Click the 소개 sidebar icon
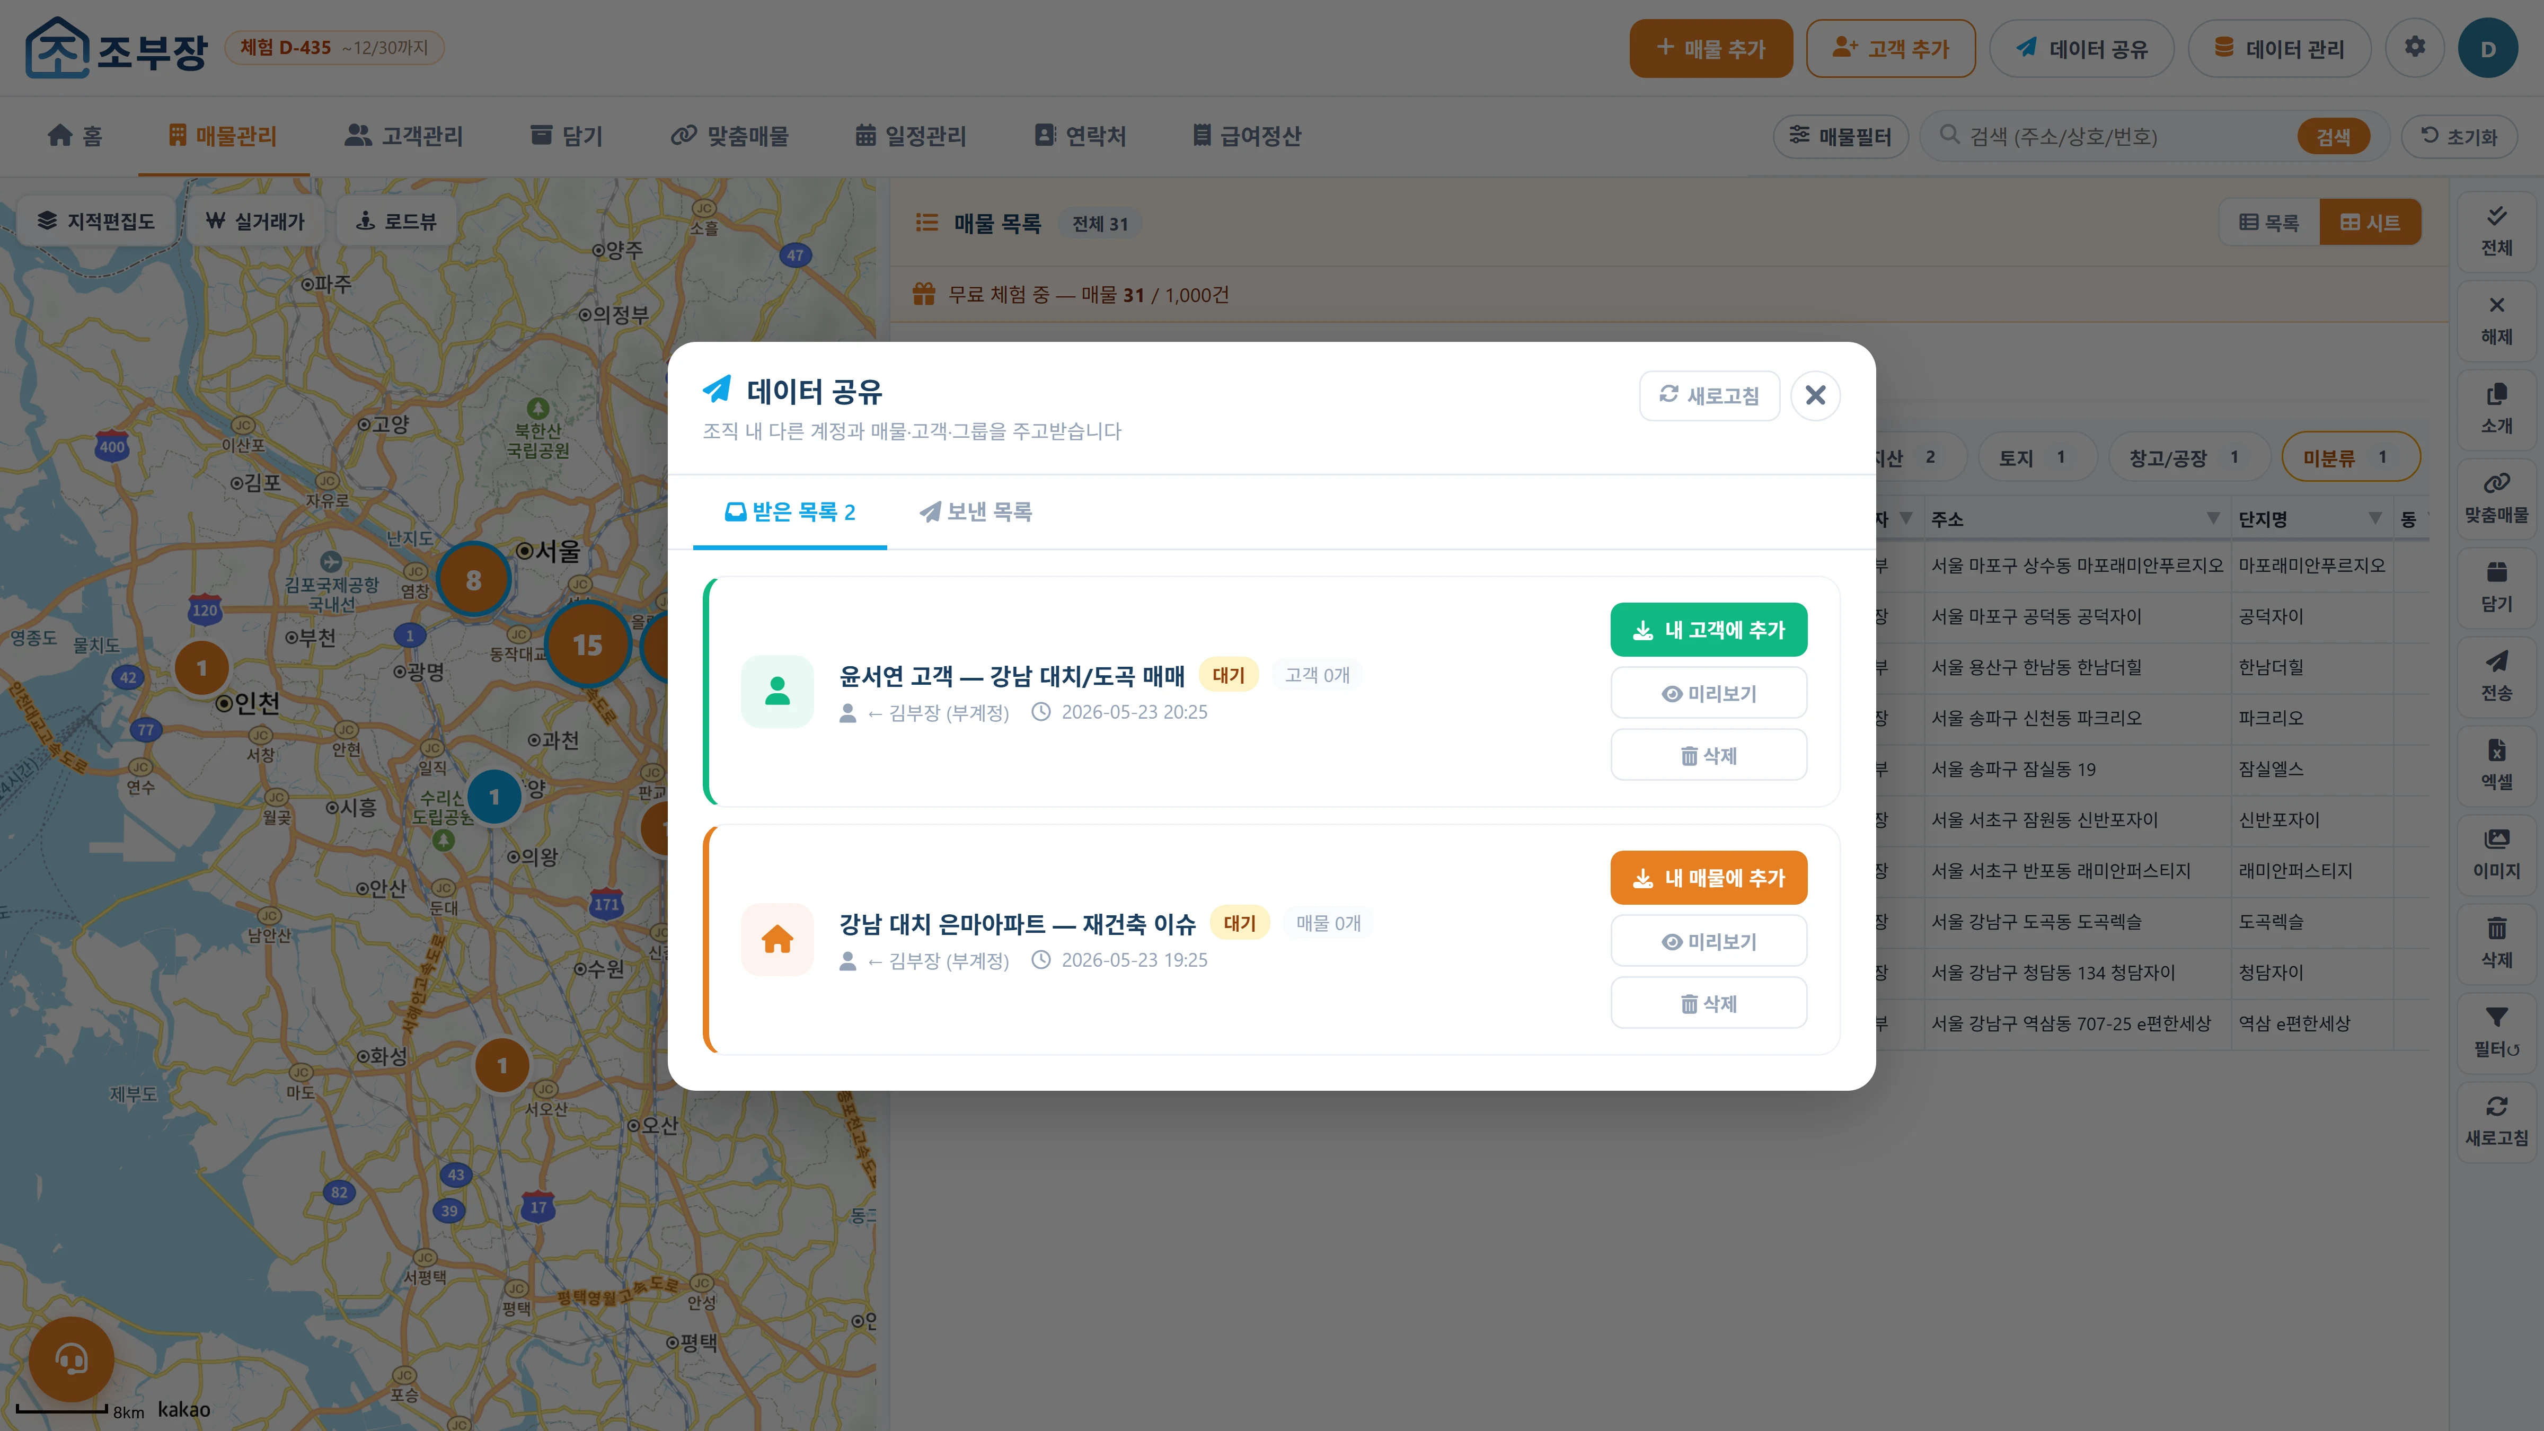 pyautogui.click(x=2497, y=409)
